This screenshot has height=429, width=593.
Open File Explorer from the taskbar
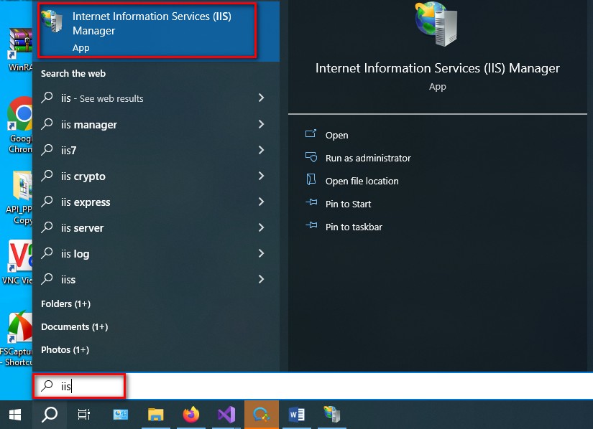click(x=155, y=415)
